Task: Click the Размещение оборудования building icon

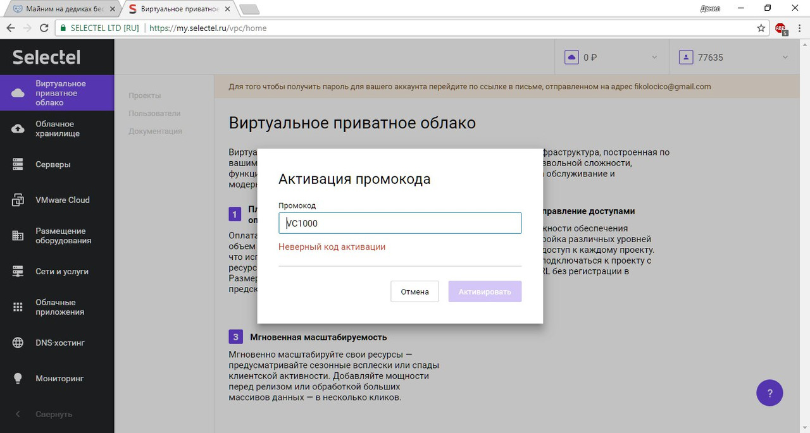Action: [x=18, y=236]
